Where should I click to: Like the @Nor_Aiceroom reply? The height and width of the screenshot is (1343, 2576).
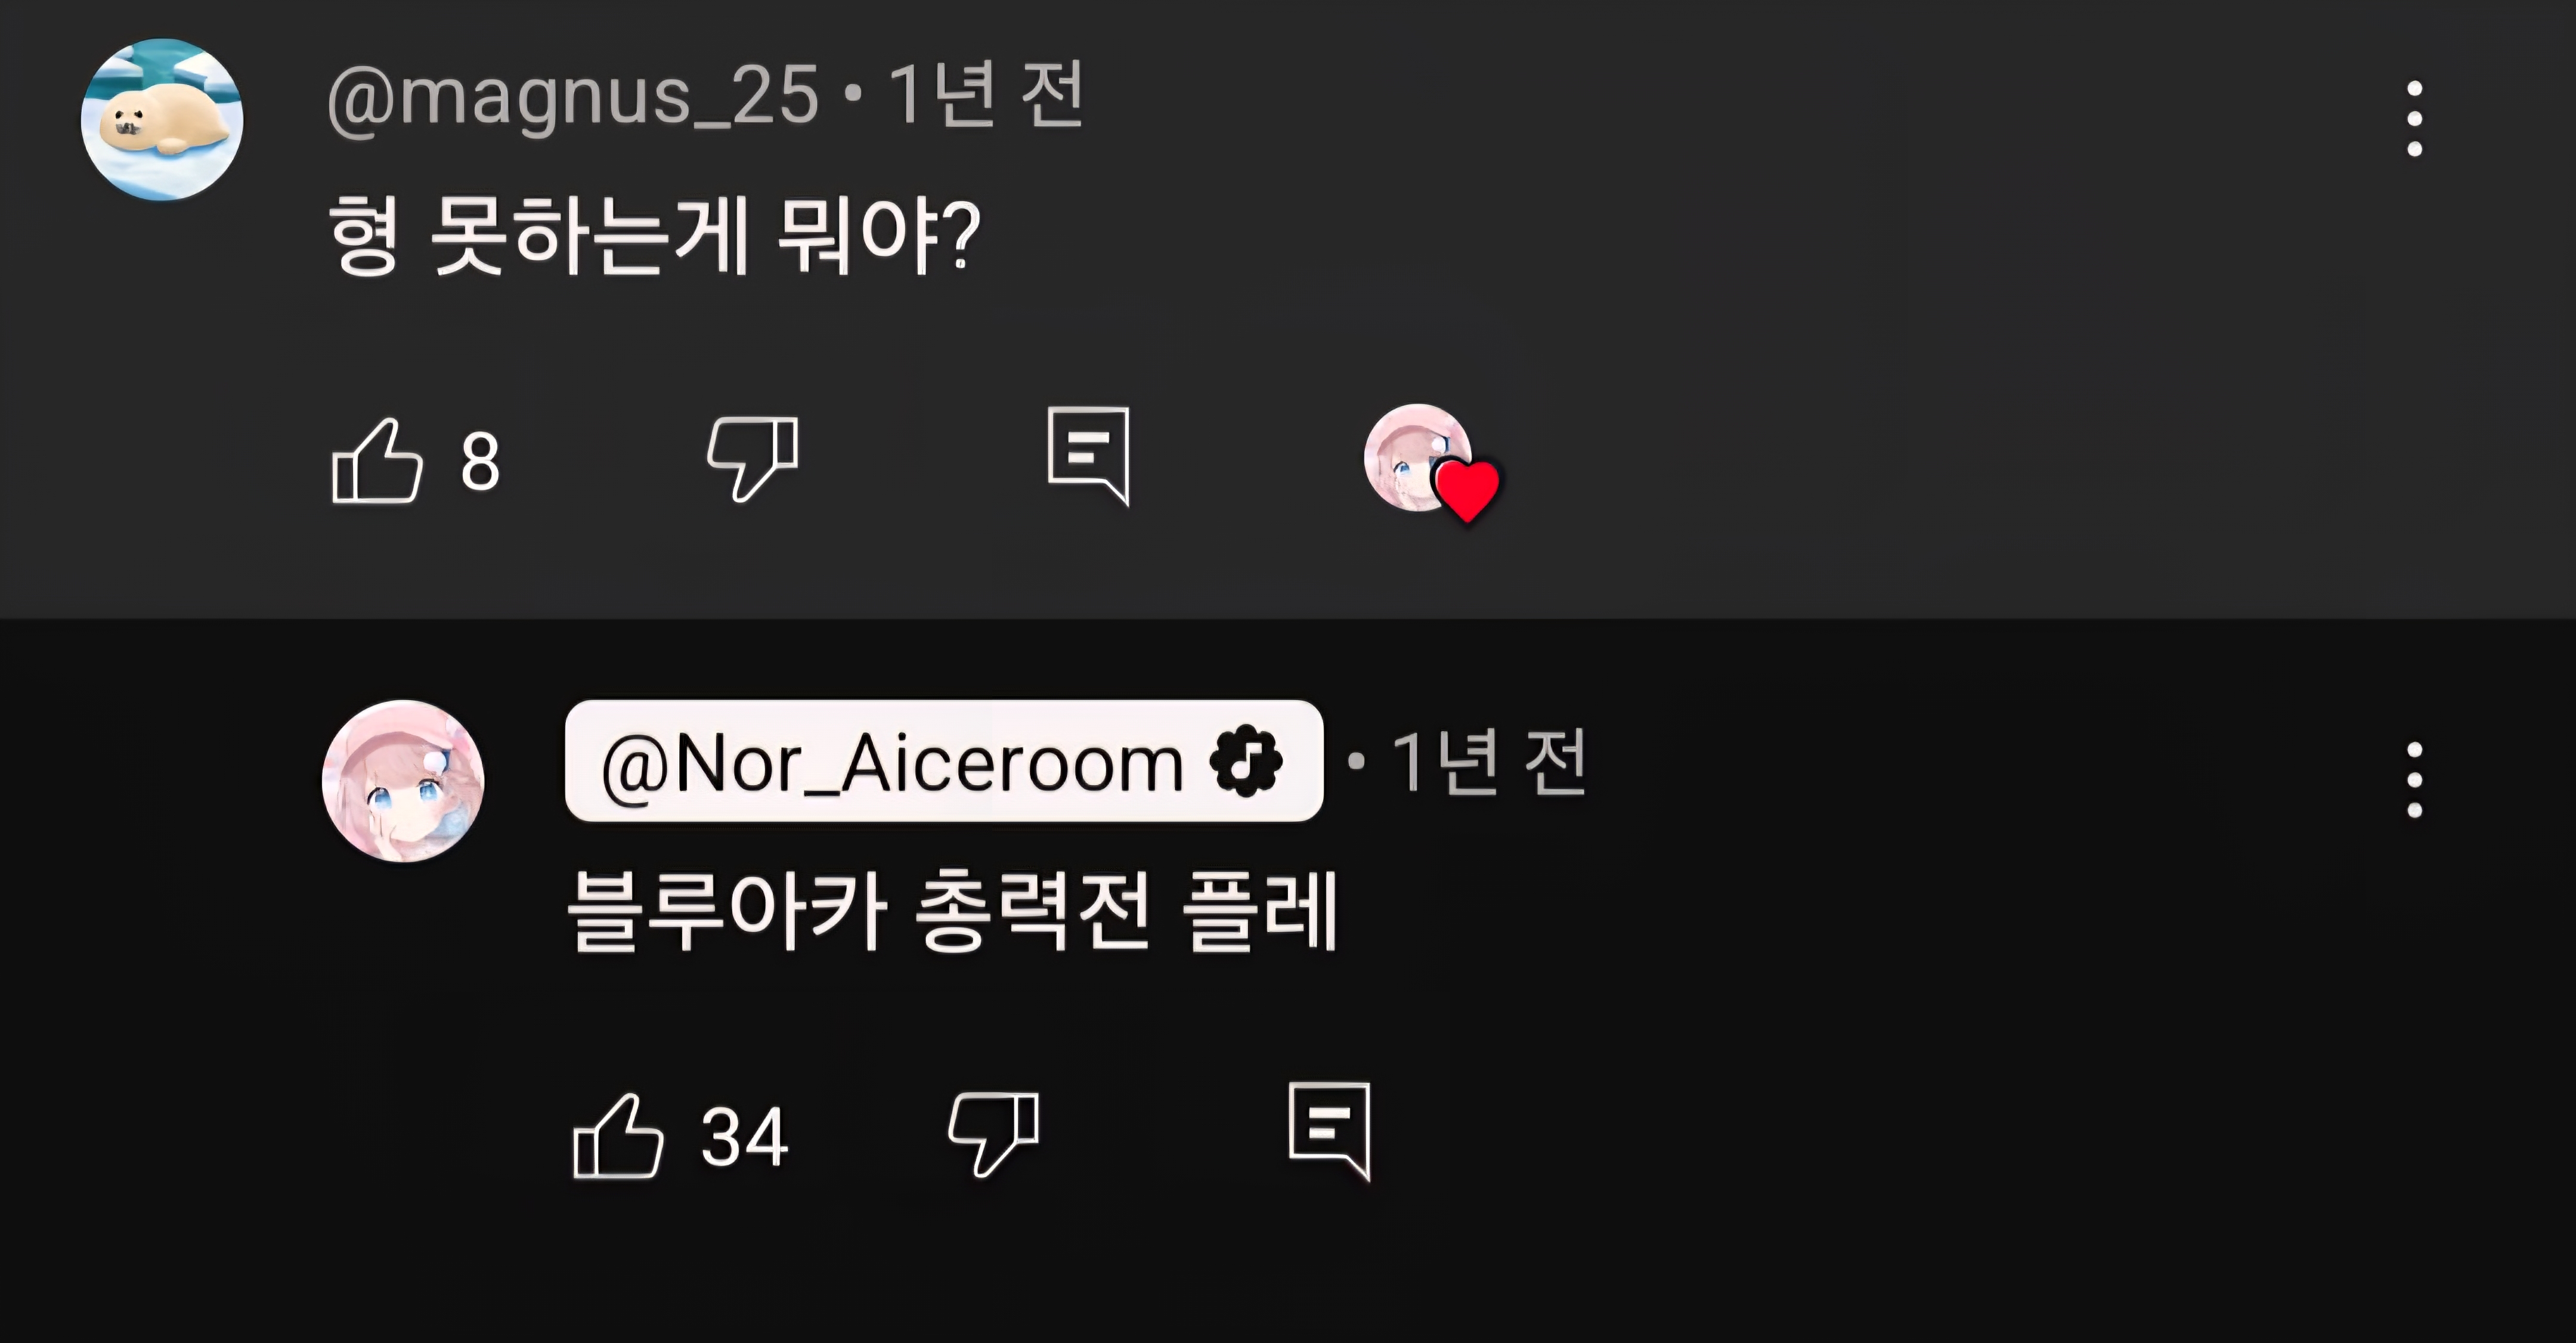coord(618,1136)
